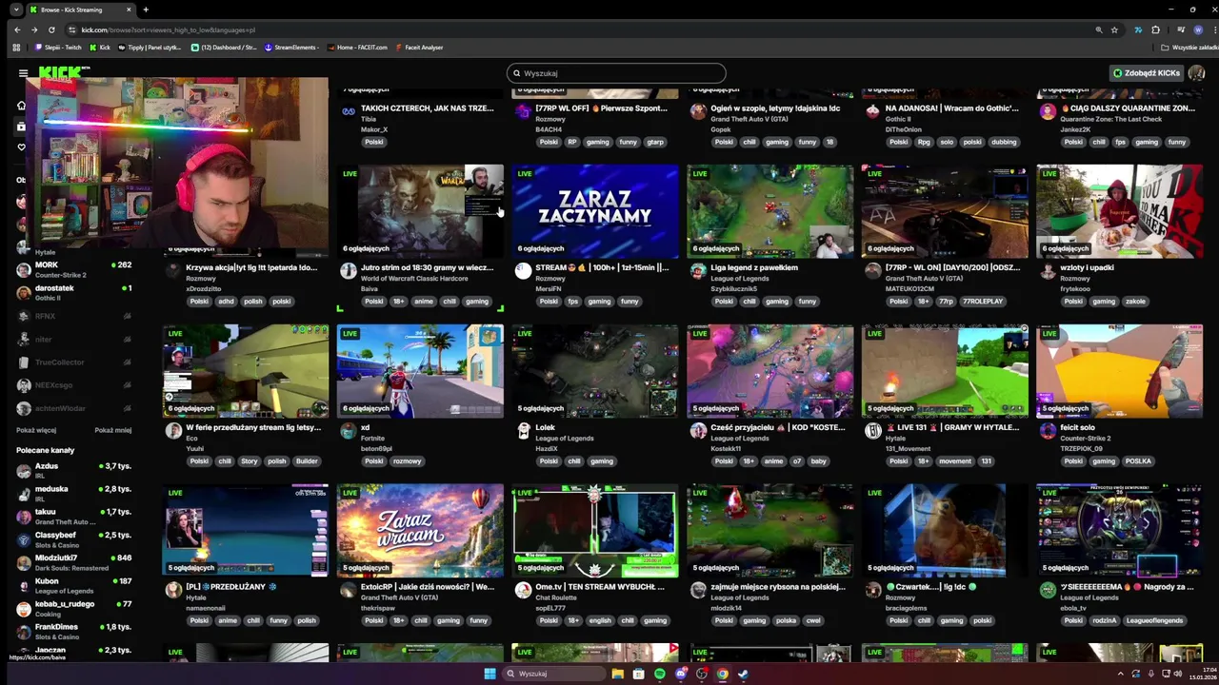Open the Chrome zoom magnifier icon in address bar
The image size is (1219, 685).
[1099, 29]
